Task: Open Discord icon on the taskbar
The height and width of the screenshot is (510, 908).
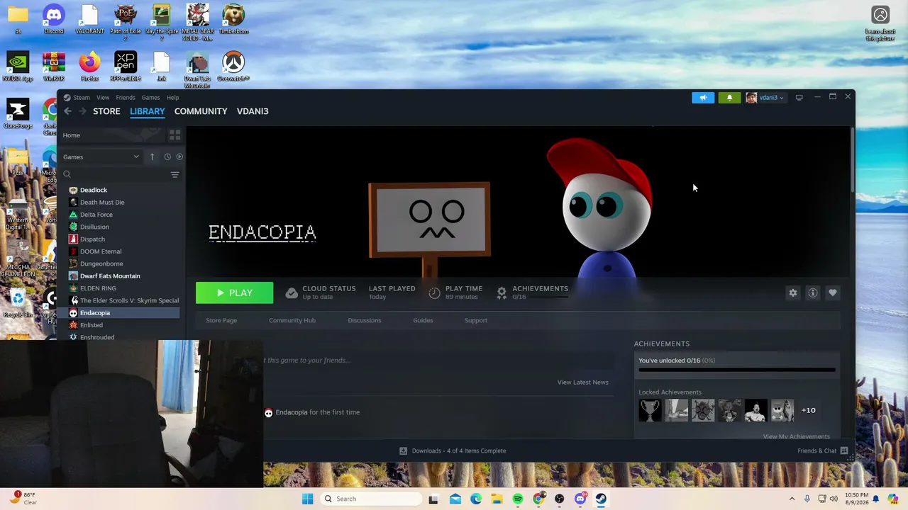Action: click(580, 499)
